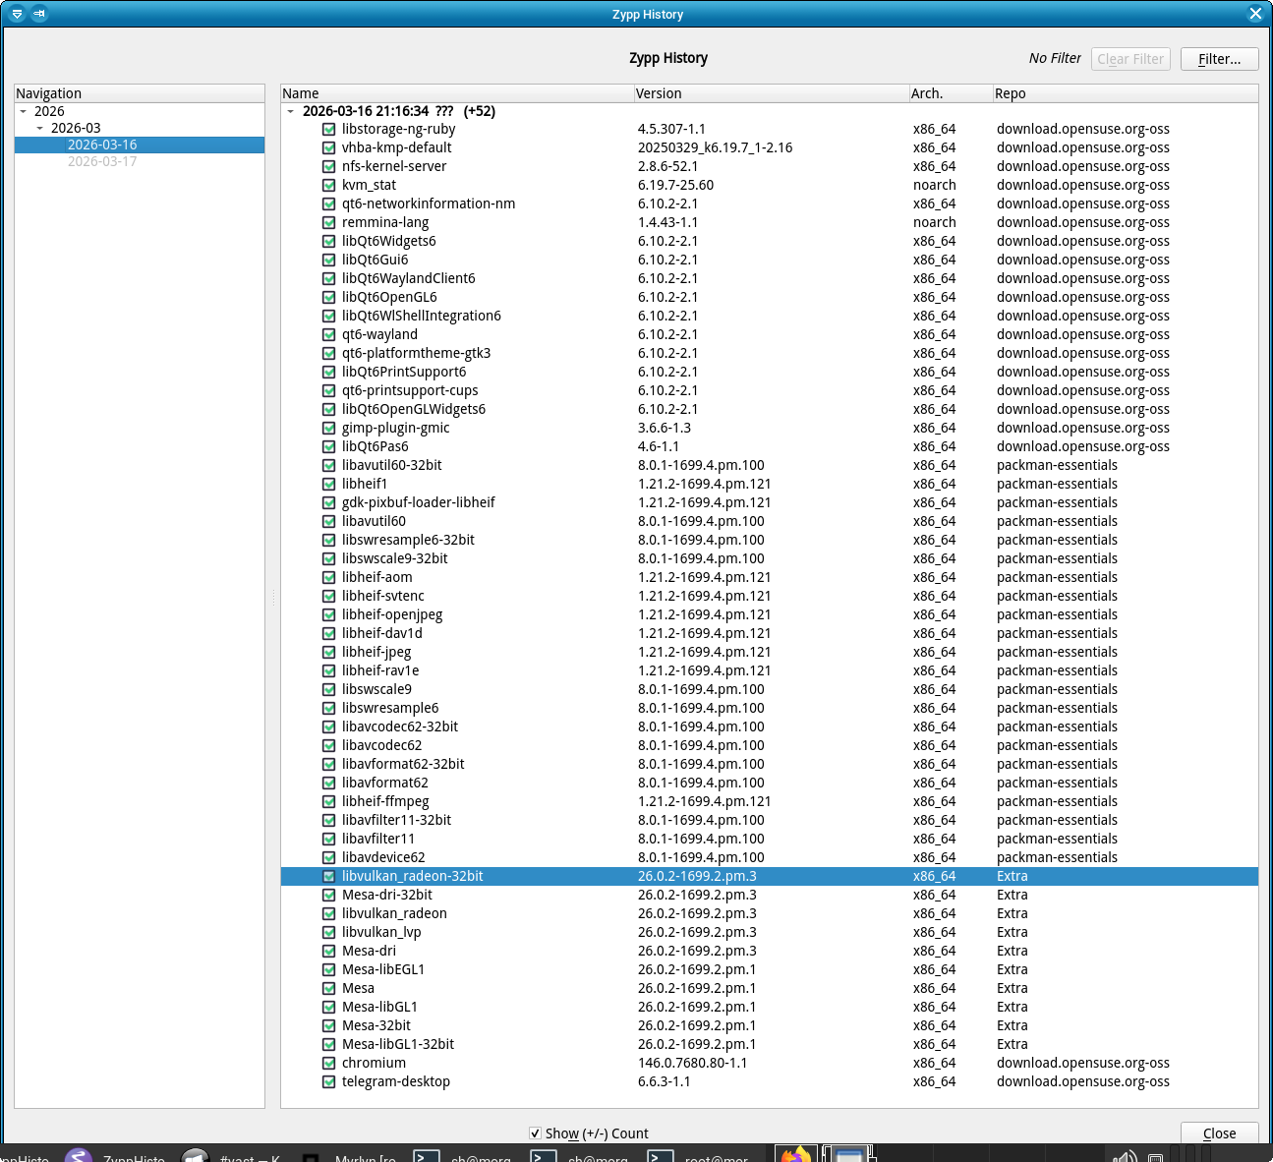Screen dimensions: 1273x1162
Task: Select the libheif-ffmpeg package row
Action: pos(385,801)
